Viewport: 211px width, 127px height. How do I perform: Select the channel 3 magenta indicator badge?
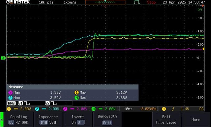pos(65,109)
